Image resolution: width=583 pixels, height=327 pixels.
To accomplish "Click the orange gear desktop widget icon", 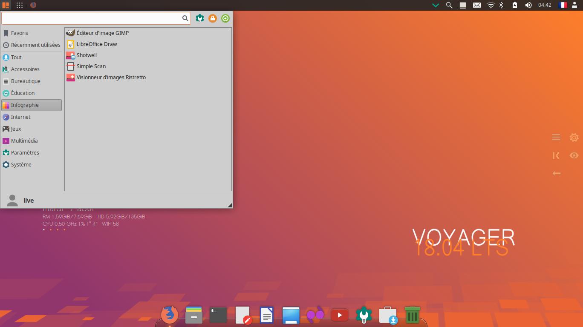I will (574, 137).
